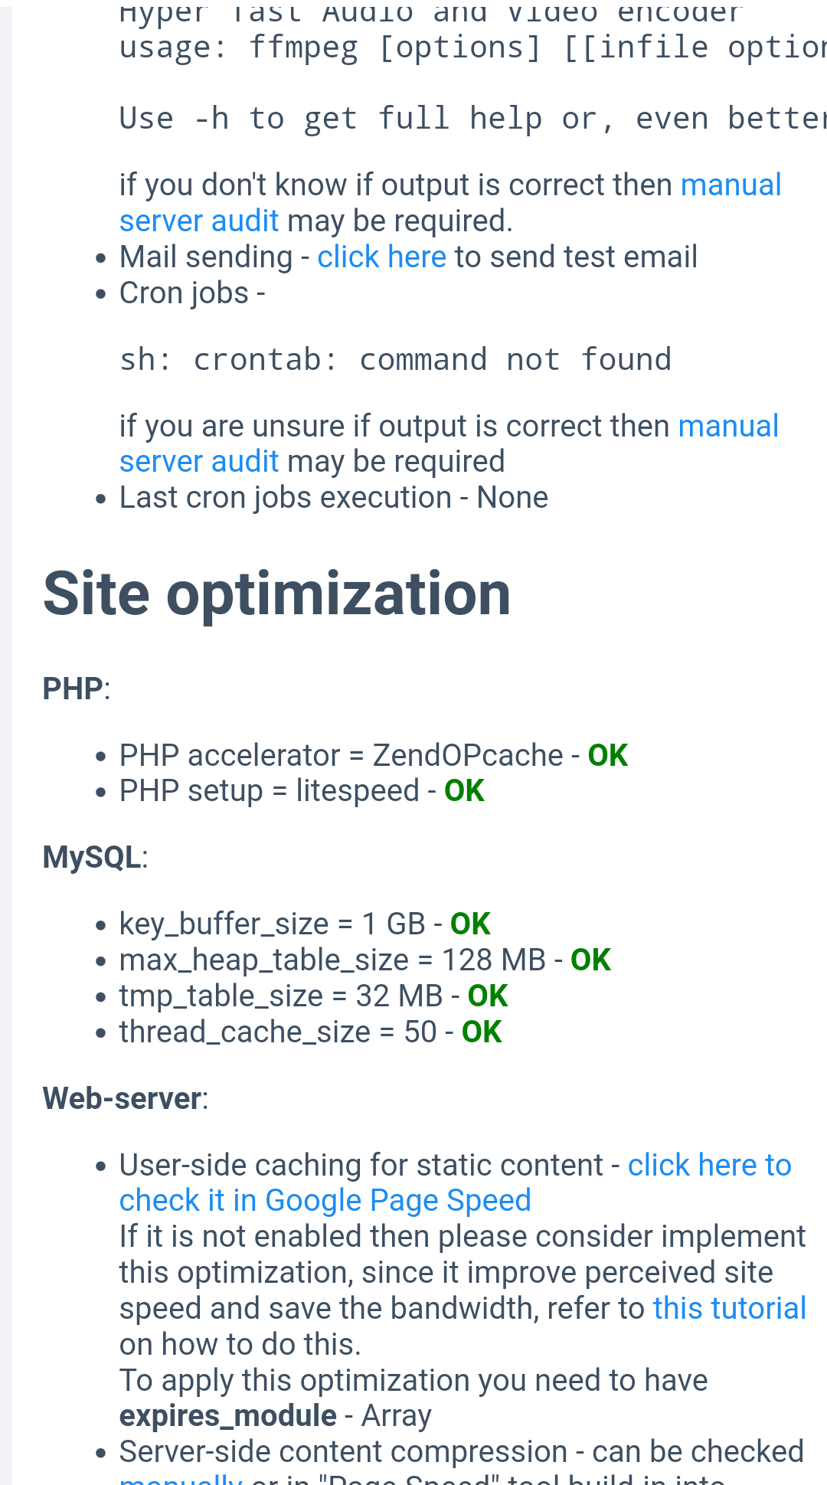Click the bold "PHP" section label
Image resolution: width=827 pixels, height=1485 pixels.
click(x=73, y=689)
